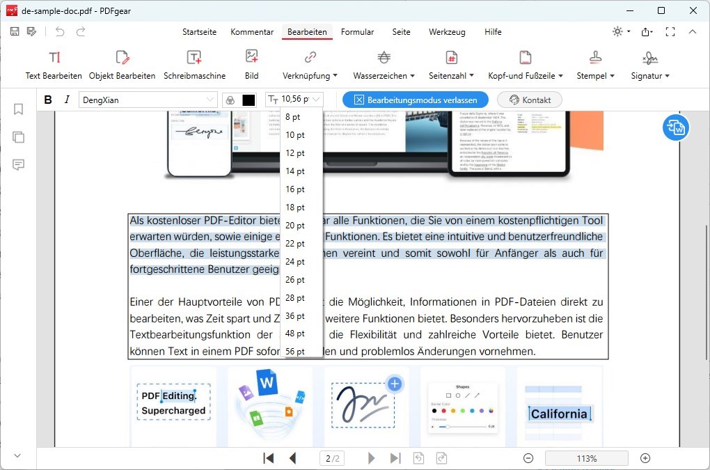This screenshot has height=470, width=710.
Task: Open the Kontakt button
Action: tap(529, 99)
